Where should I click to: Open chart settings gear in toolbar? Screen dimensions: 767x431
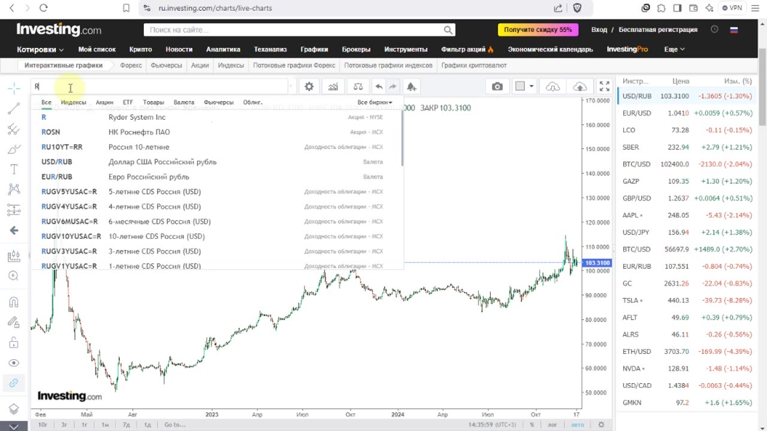[x=309, y=87]
